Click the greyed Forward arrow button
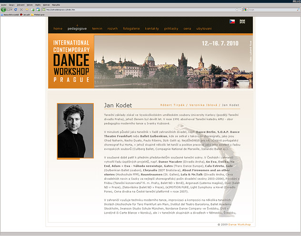The height and width of the screenshot is (236, 301). (x=8, y=10)
